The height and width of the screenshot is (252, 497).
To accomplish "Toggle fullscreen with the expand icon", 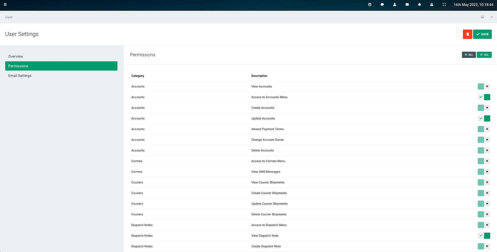I will tap(444, 4).
